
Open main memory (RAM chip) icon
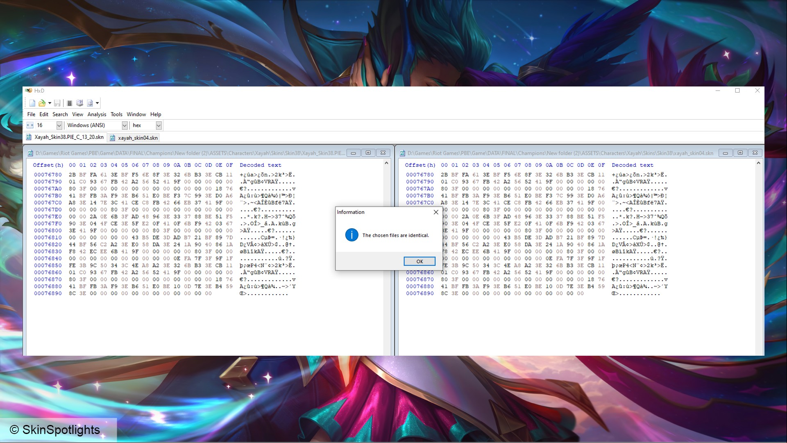point(70,103)
